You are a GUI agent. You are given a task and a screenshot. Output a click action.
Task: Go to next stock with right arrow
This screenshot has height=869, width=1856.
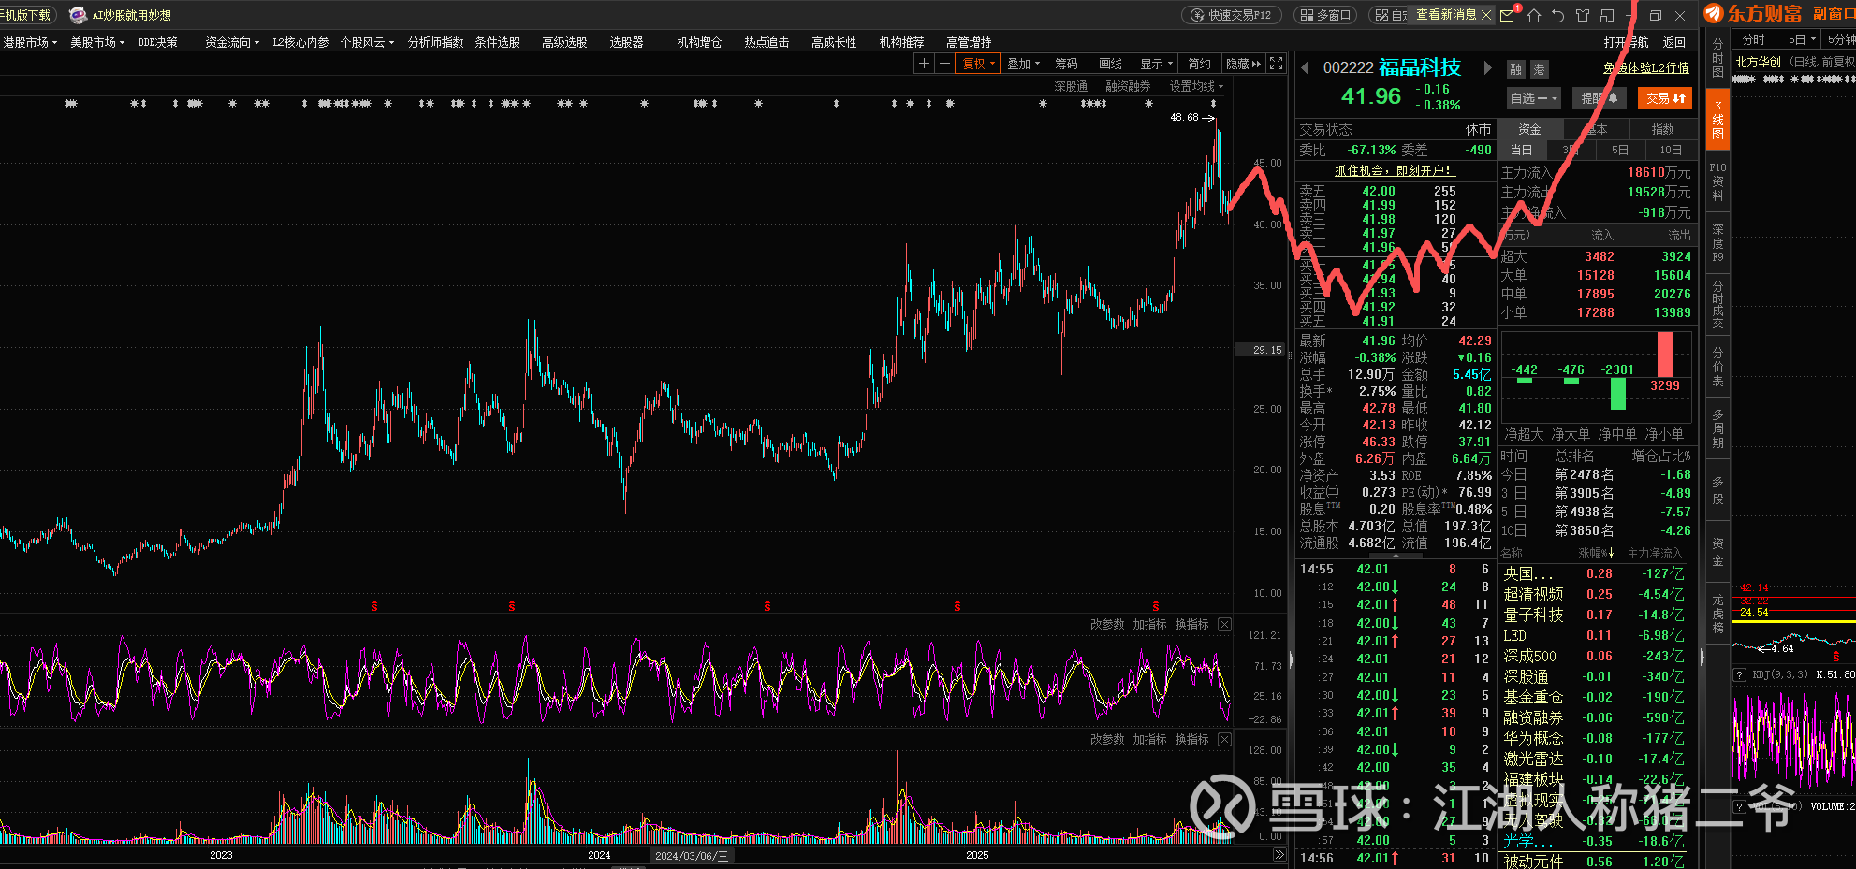click(1487, 67)
